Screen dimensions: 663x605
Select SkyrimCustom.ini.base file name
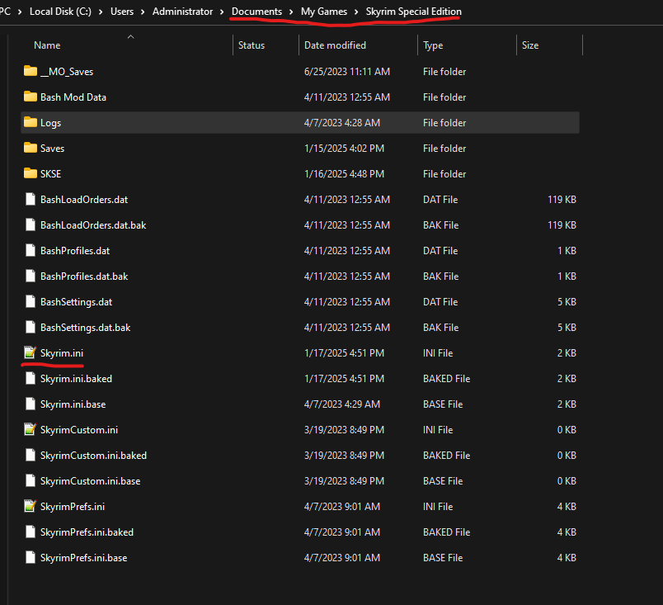point(90,481)
